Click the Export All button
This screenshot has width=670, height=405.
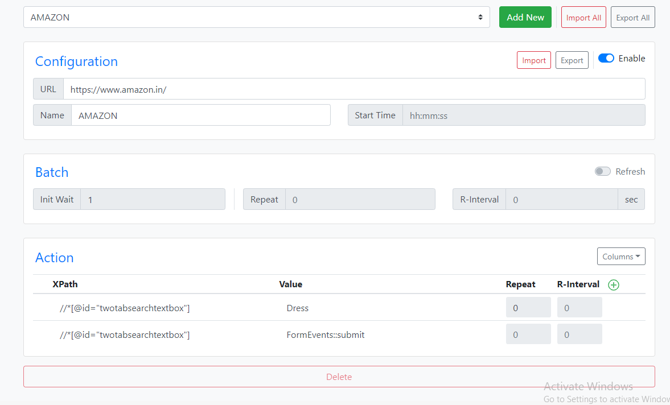pyautogui.click(x=632, y=17)
